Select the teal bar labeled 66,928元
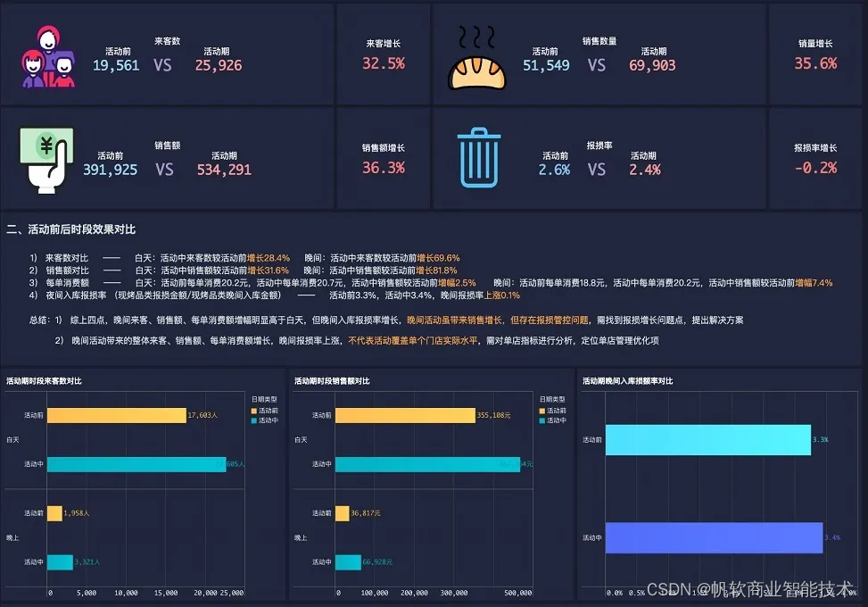This screenshot has width=868, height=607. pos(348,562)
